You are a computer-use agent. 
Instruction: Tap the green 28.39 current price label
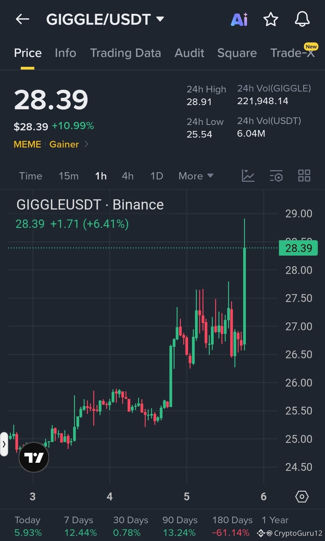(x=298, y=248)
